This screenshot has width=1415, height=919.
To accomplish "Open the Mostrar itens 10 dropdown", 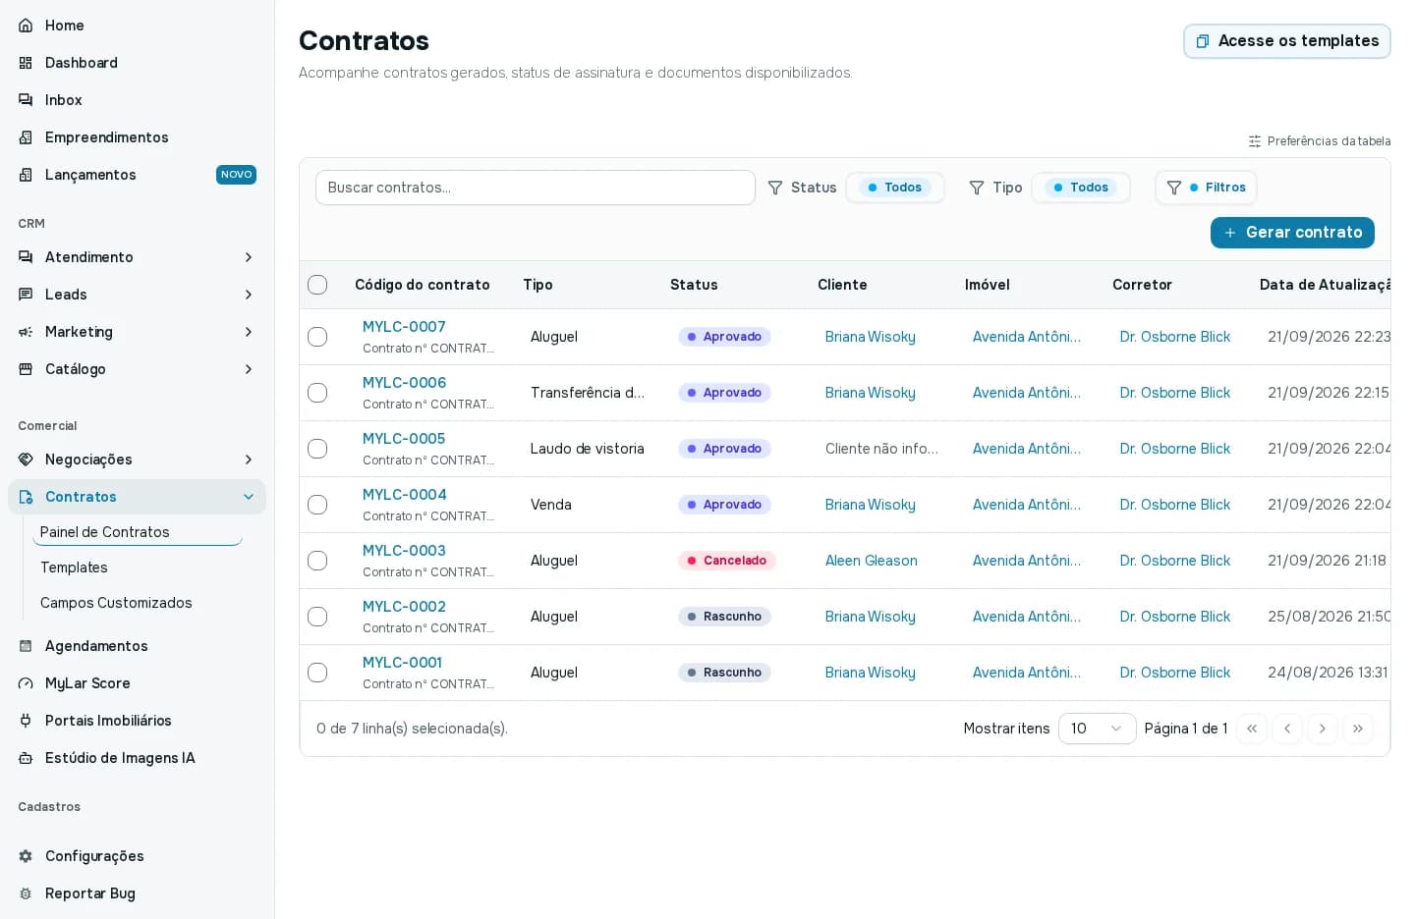I will (x=1097, y=729).
